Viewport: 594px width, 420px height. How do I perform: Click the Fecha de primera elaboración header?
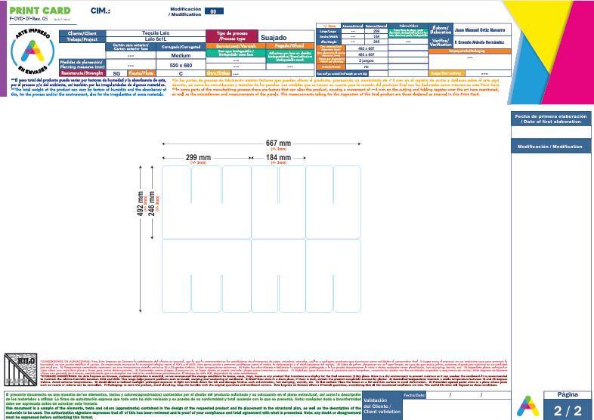[551, 119]
